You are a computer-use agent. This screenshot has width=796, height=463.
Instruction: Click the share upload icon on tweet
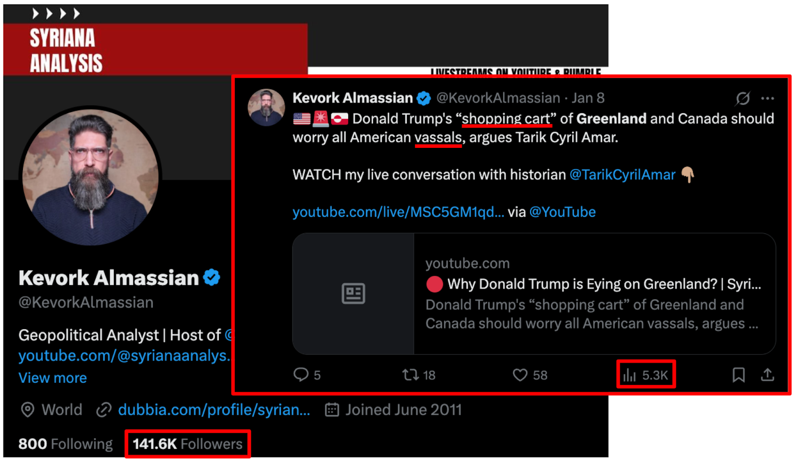[x=767, y=375]
